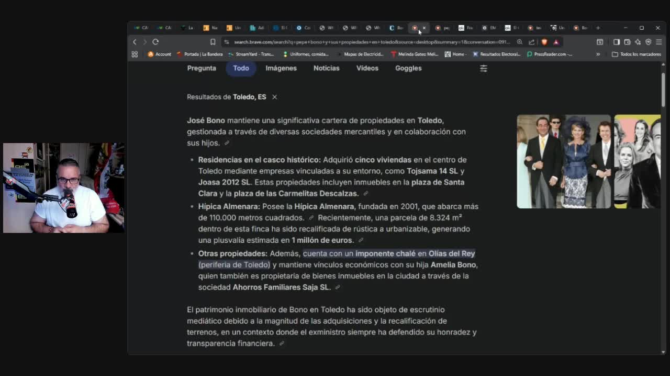The width and height of the screenshot is (670, 376).
Task: Open the StreamYard bookmark
Action: [251, 54]
